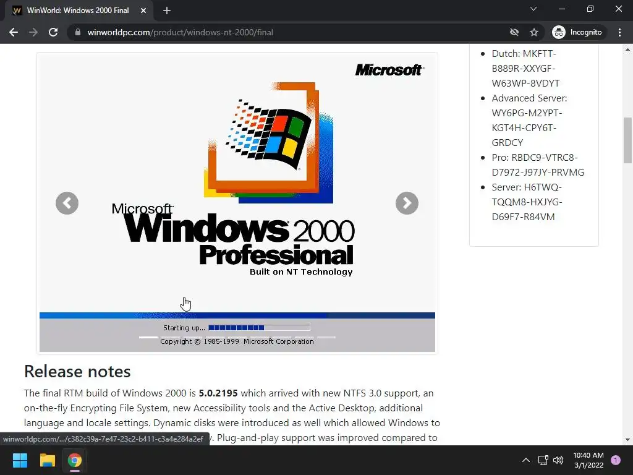Open a new browser tab
The width and height of the screenshot is (633, 475).
167,11
